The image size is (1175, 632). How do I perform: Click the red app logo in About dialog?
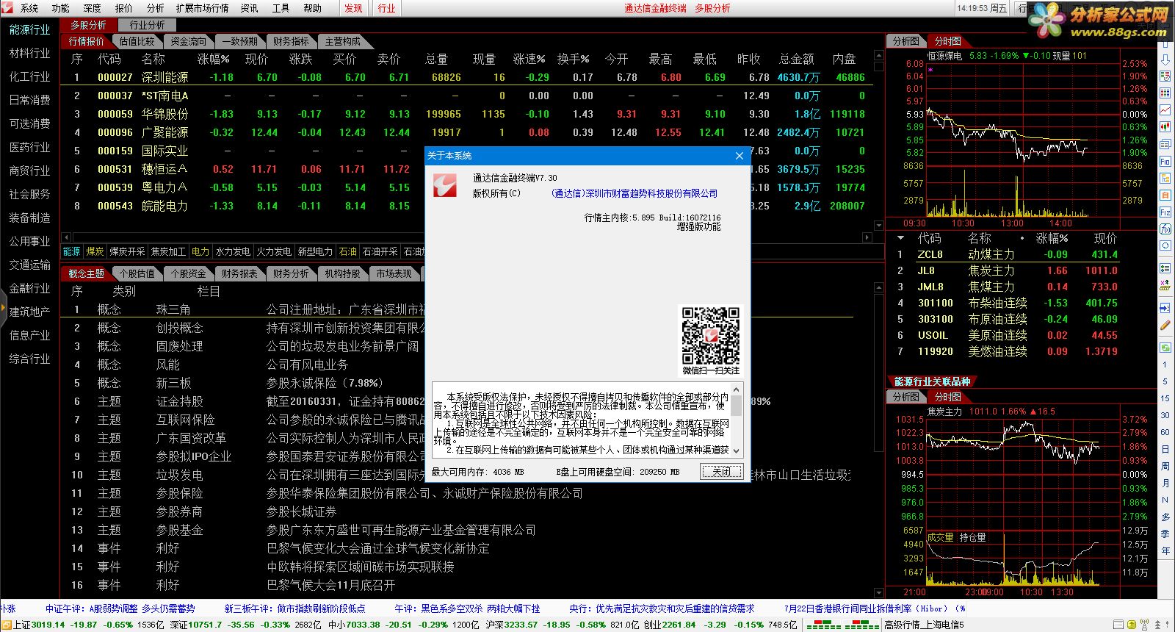[444, 185]
